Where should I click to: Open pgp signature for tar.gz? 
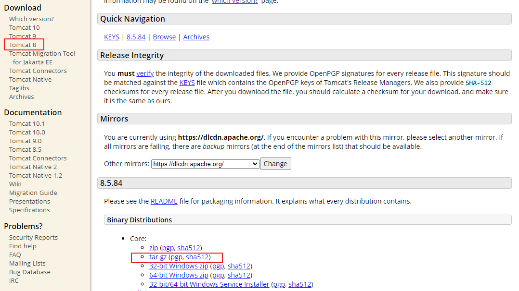tap(176, 257)
